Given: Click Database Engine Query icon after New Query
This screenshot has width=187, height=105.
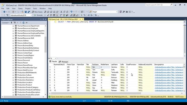Looking at the screenshot, I should pos(45,12).
